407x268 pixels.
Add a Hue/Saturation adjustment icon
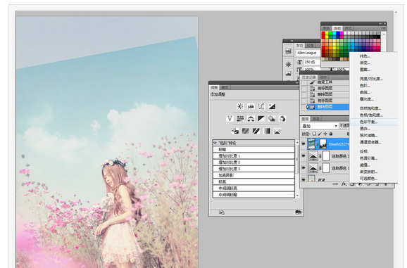(240, 119)
